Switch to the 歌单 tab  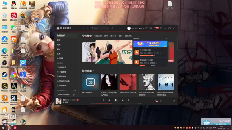click(106, 36)
